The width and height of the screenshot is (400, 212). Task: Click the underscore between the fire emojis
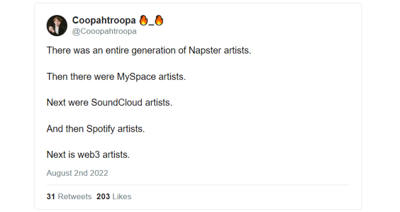pyautogui.click(x=151, y=24)
